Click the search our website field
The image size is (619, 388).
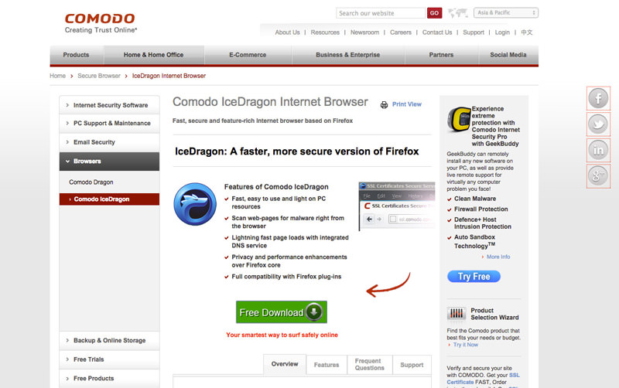[x=381, y=13]
